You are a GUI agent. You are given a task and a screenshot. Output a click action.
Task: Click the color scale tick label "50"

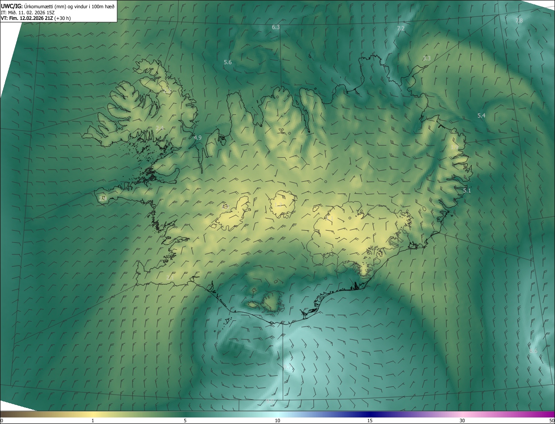[552, 421]
